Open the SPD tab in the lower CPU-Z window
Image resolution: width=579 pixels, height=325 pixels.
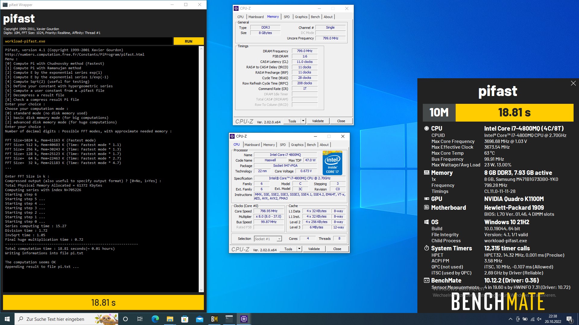pos(283,145)
